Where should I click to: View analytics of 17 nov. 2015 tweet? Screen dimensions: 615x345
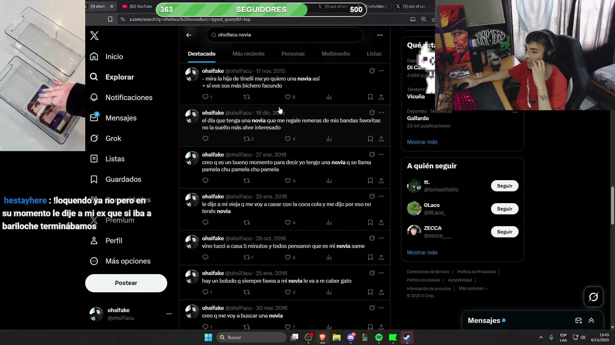[329, 97]
